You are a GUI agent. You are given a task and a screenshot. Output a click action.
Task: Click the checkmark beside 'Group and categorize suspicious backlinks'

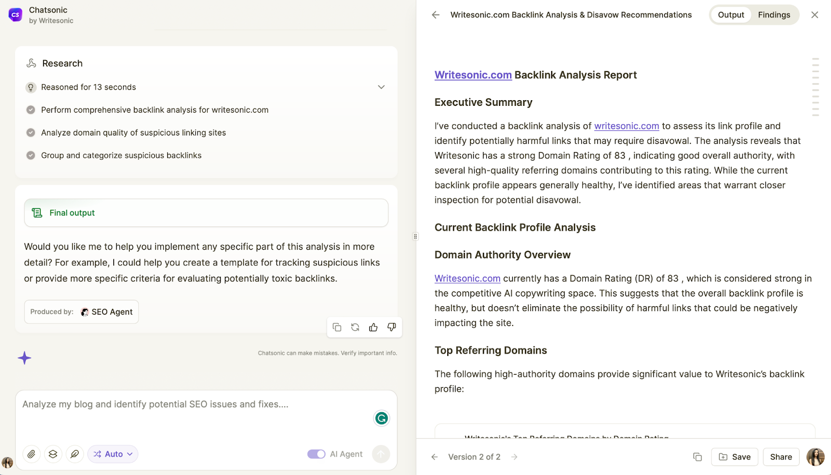pos(31,155)
